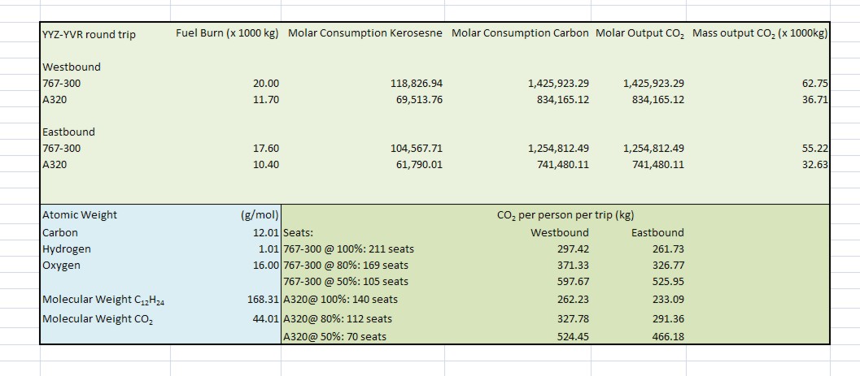Click the Eastbound section label in the first column
The height and width of the screenshot is (376, 860).
point(68,132)
